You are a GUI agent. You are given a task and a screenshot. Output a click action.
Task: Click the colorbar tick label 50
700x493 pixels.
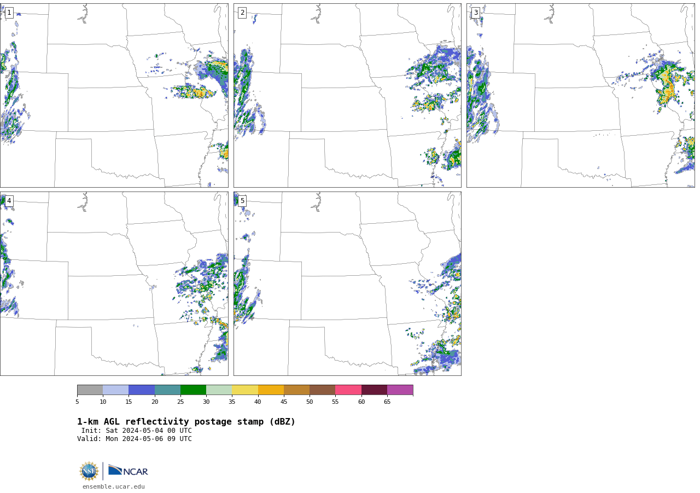(310, 402)
